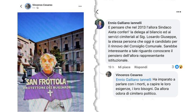Screen dimensions: 187x112
Task: Reply using Rispondi under Ennio's comment
Action: click(141, 67)
